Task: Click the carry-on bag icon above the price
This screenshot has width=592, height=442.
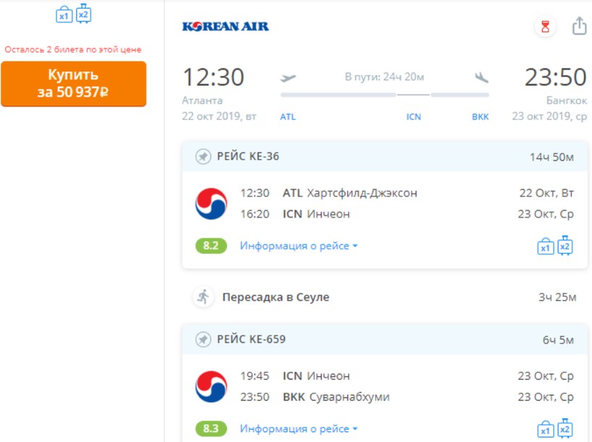Action: pyautogui.click(x=64, y=15)
